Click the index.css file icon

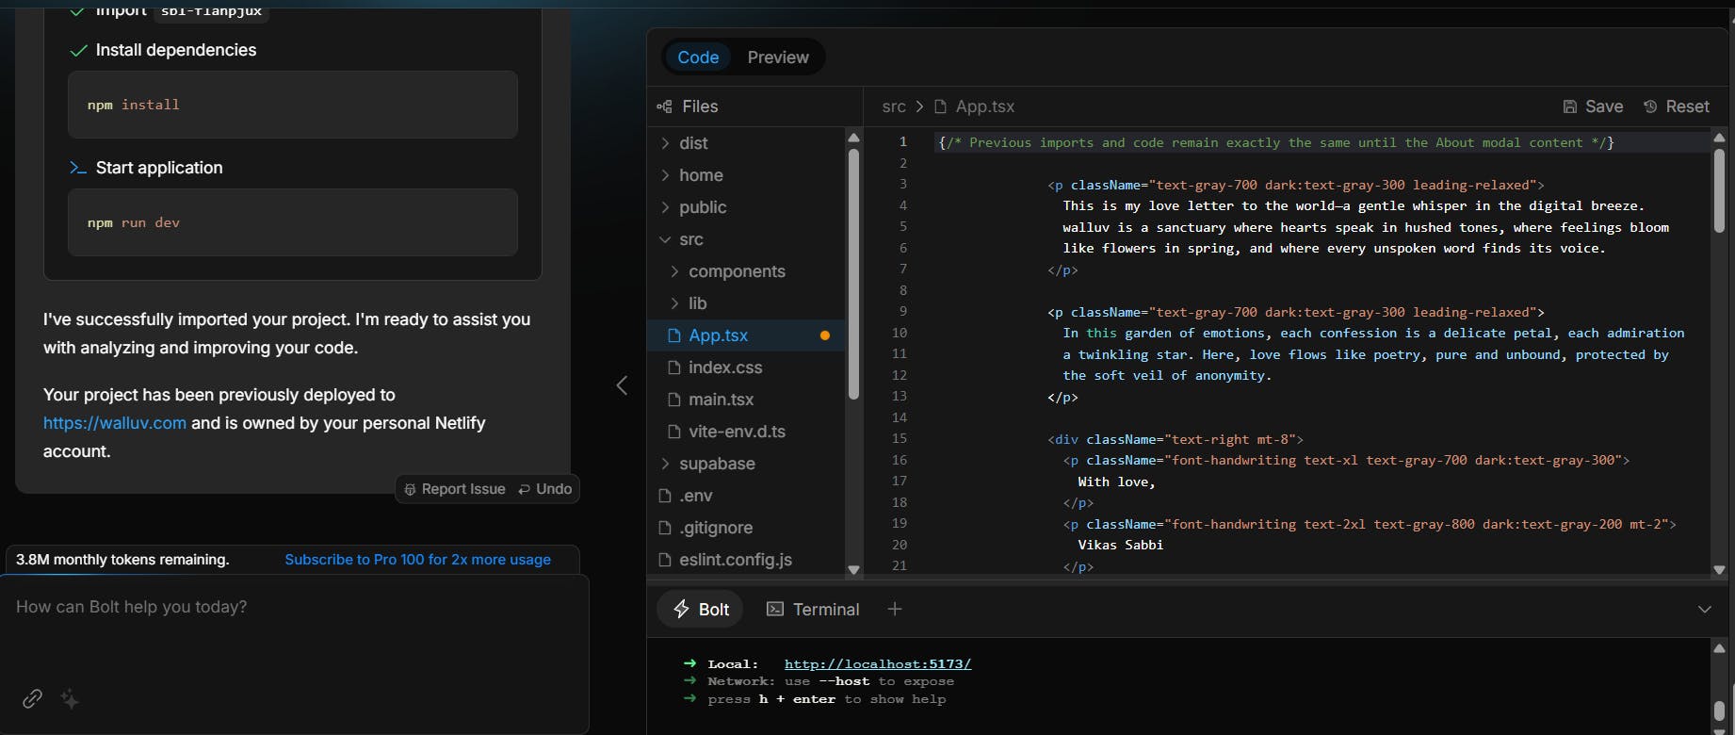(673, 367)
